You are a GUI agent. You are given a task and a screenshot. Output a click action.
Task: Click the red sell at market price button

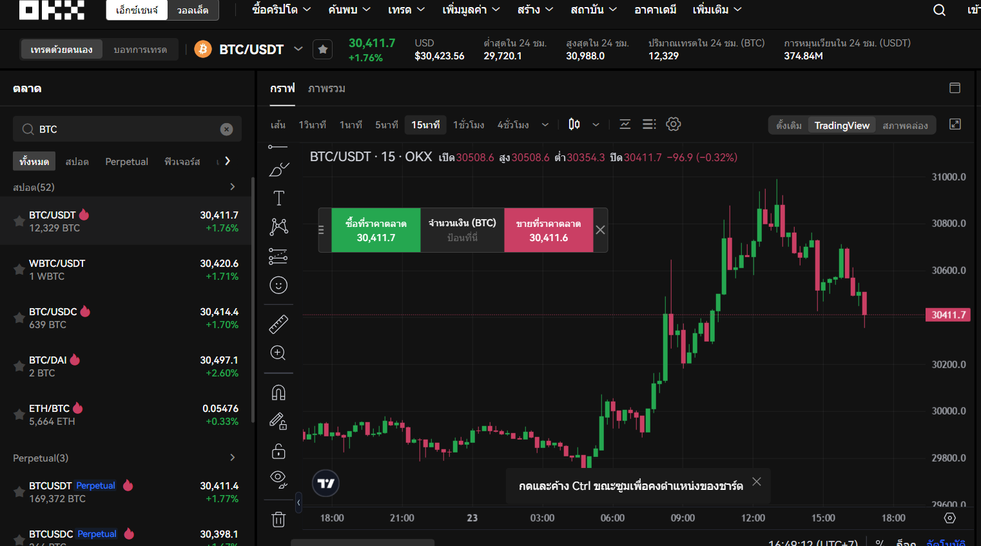coord(549,230)
